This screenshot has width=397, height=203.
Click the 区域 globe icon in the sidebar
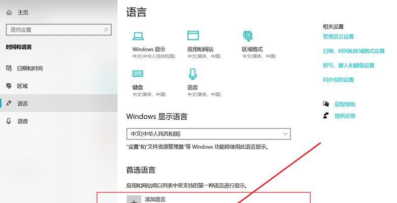click(x=9, y=86)
